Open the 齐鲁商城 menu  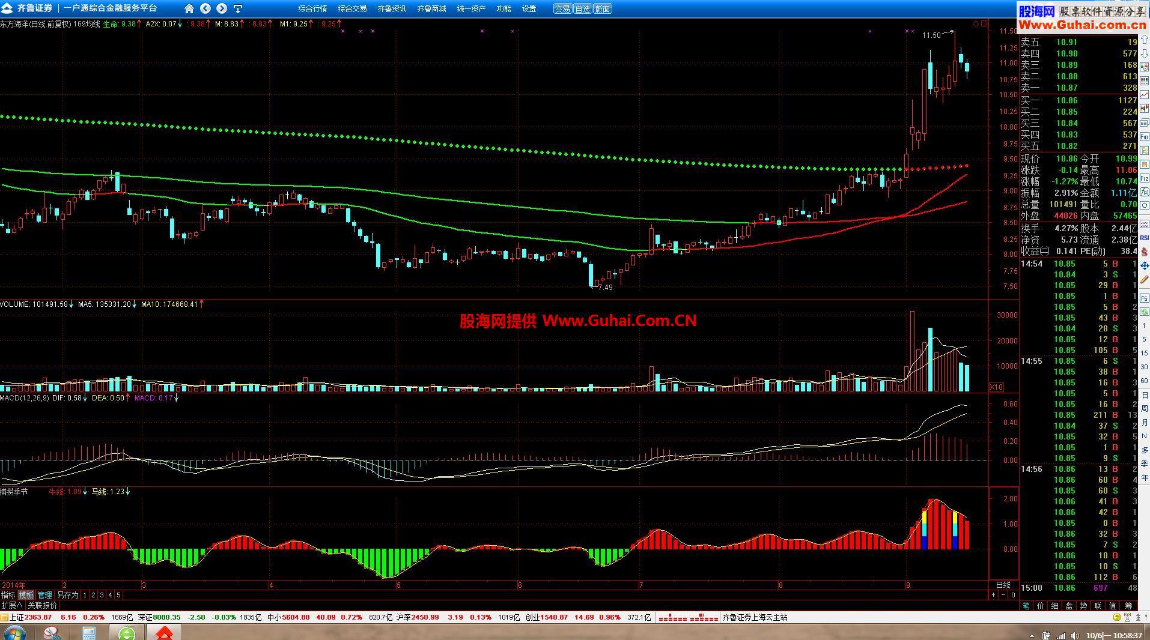(x=431, y=8)
